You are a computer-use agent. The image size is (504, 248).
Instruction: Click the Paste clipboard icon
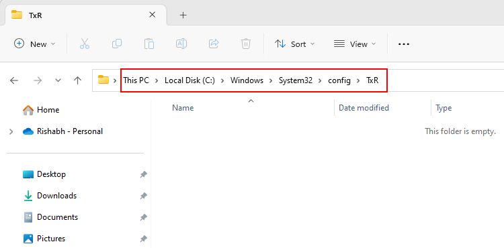tap(149, 44)
